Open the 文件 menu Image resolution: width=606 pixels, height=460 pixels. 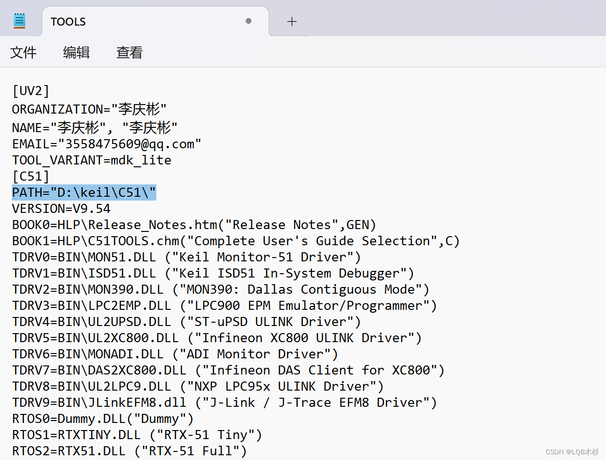23,52
